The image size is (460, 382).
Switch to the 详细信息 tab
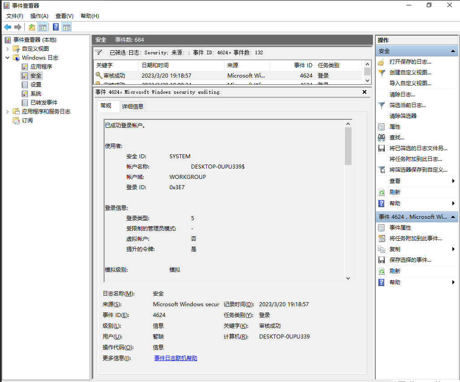133,106
